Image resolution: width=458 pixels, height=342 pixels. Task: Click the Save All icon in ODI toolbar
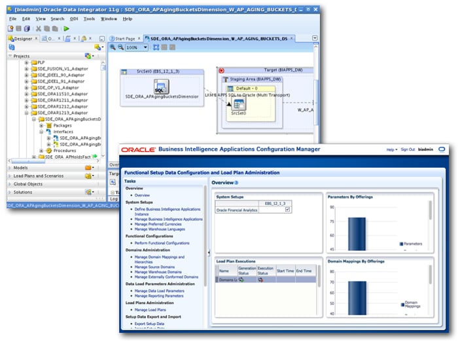tap(27, 28)
